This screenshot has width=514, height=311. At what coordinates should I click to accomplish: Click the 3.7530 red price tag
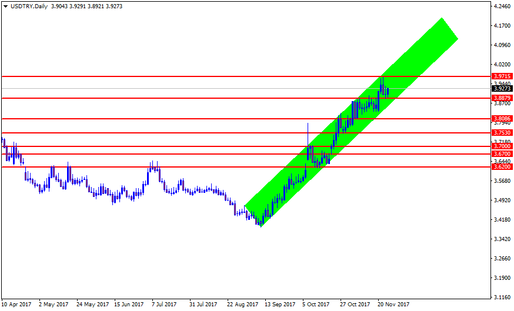point(501,133)
